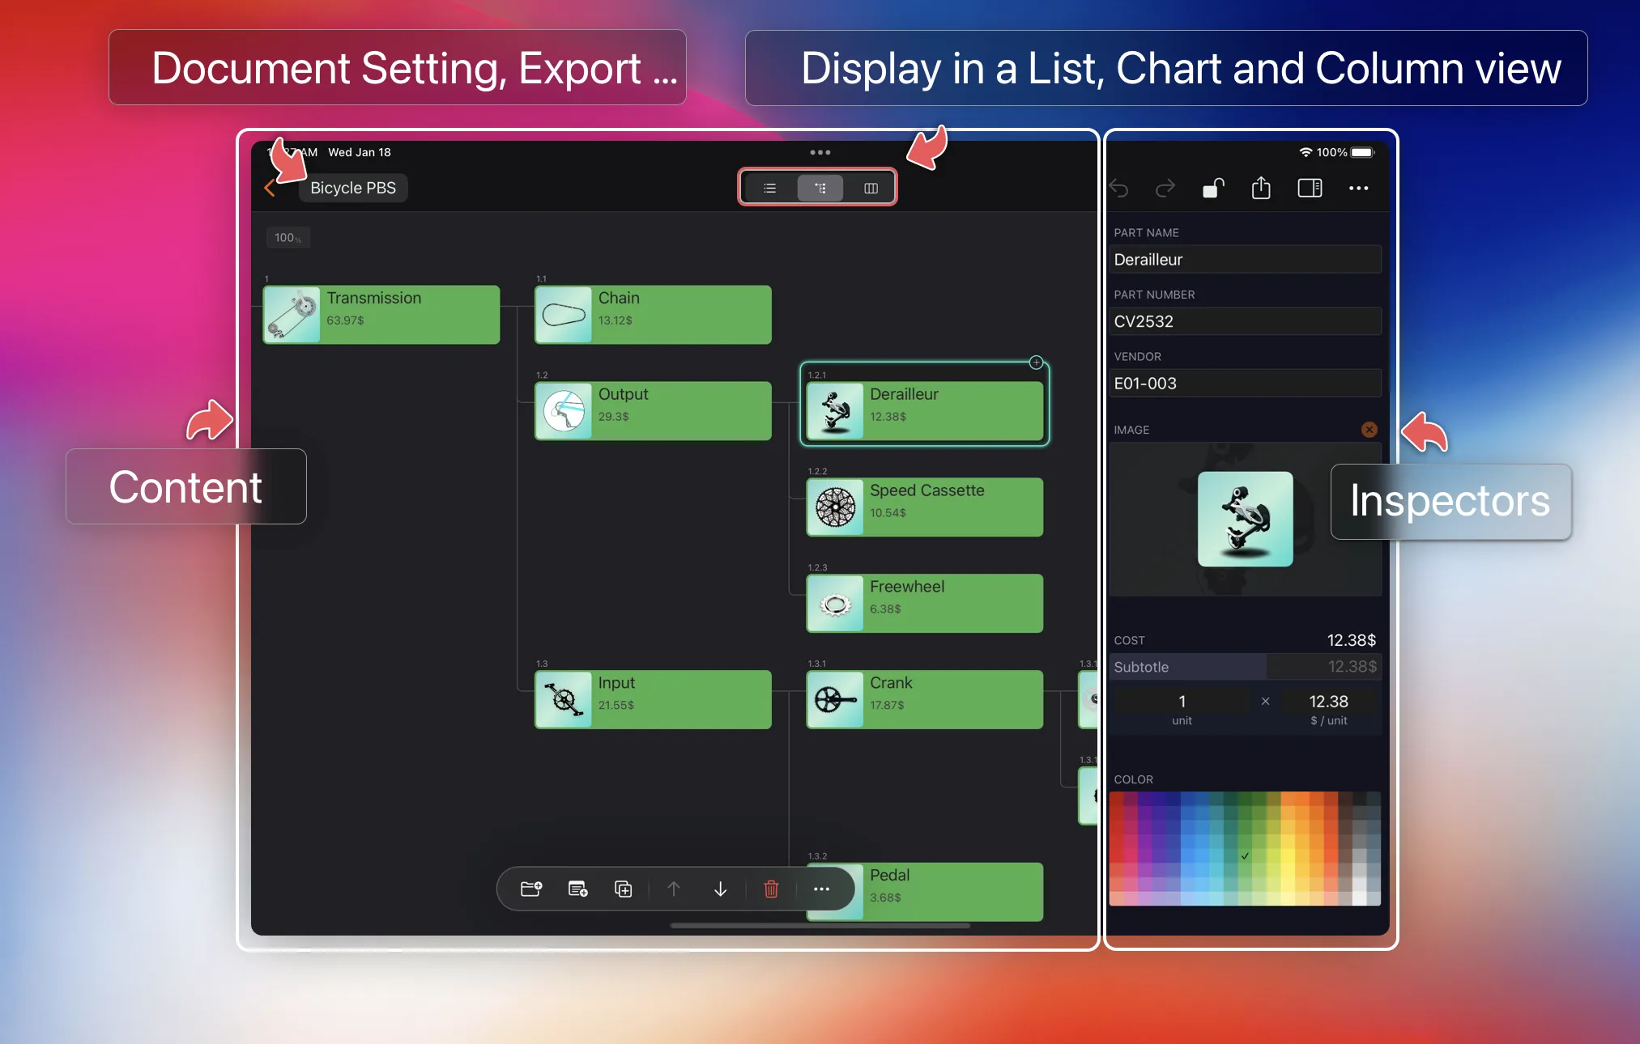
Task: Open bottom toolbar more options ellipsis
Action: click(821, 889)
